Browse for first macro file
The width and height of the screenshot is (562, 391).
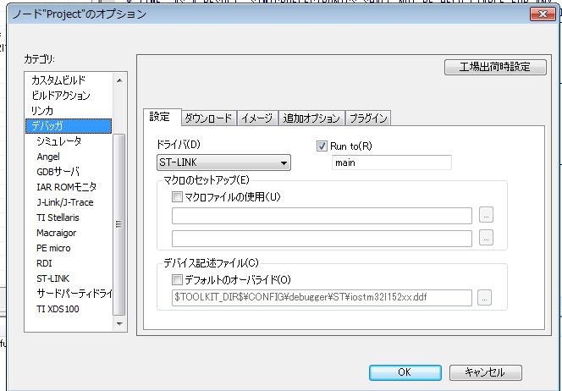click(486, 216)
